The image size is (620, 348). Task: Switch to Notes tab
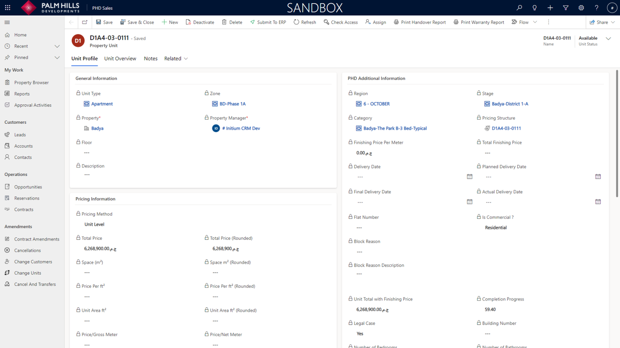[x=151, y=58]
